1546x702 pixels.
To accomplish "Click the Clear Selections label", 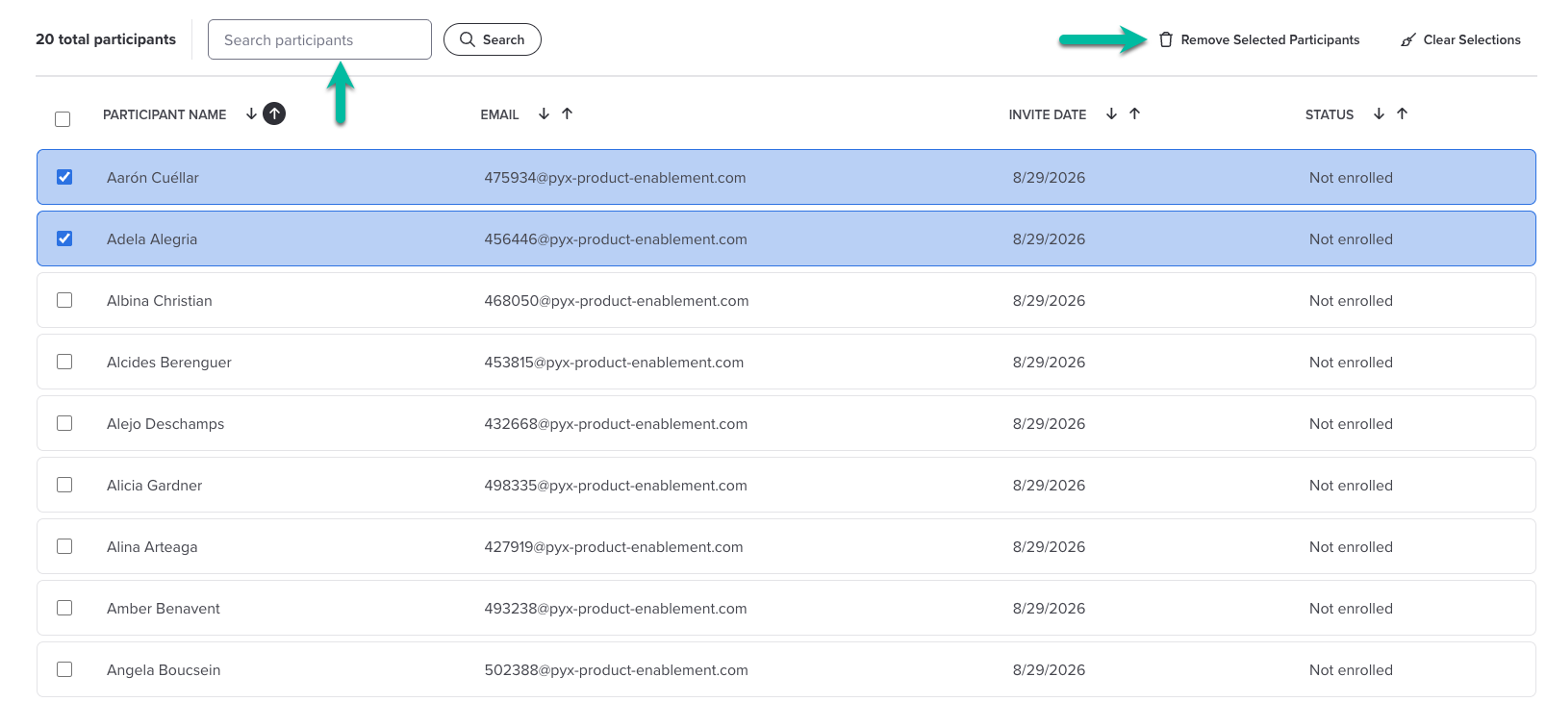I will pos(1472,39).
